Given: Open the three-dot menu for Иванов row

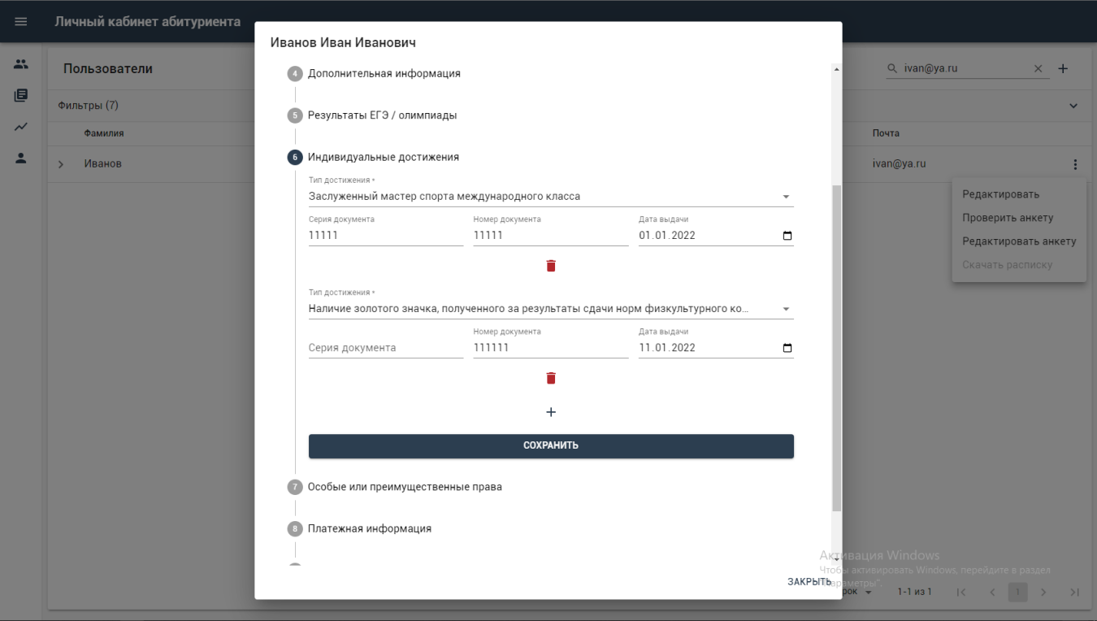Looking at the screenshot, I should [x=1075, y=164].
